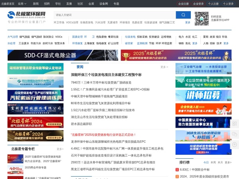The height and width of the screenshot is (179, 239).
Task: Open article 龙净环保中标山东能源聊城祥光热电联产项目
Action: 108,142
